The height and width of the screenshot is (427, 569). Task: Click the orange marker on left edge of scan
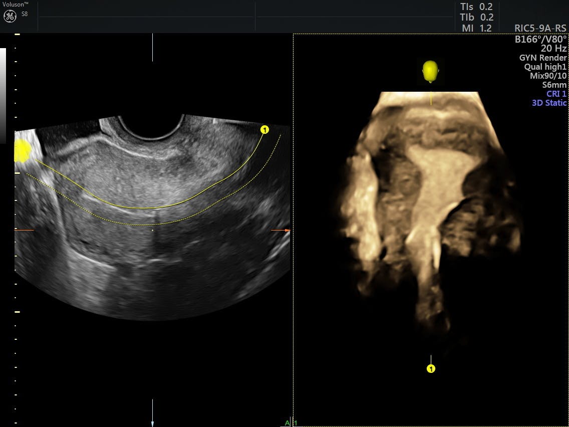click(24, 230)
